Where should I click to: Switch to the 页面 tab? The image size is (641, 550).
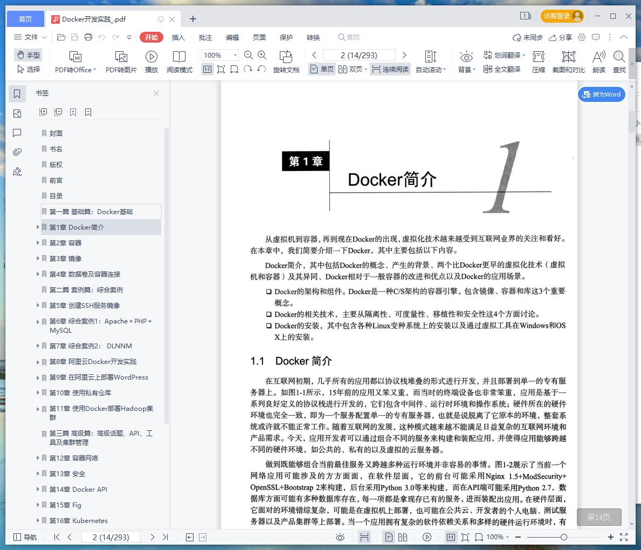tap(259, 37)
